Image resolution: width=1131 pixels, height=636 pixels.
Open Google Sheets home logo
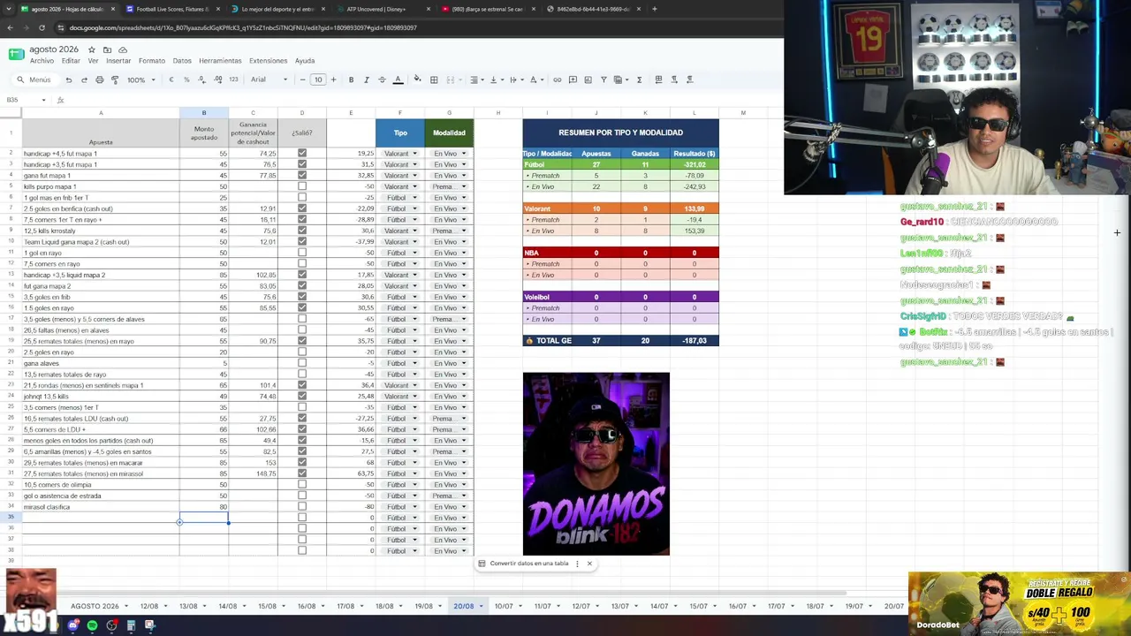click(16, 54)
